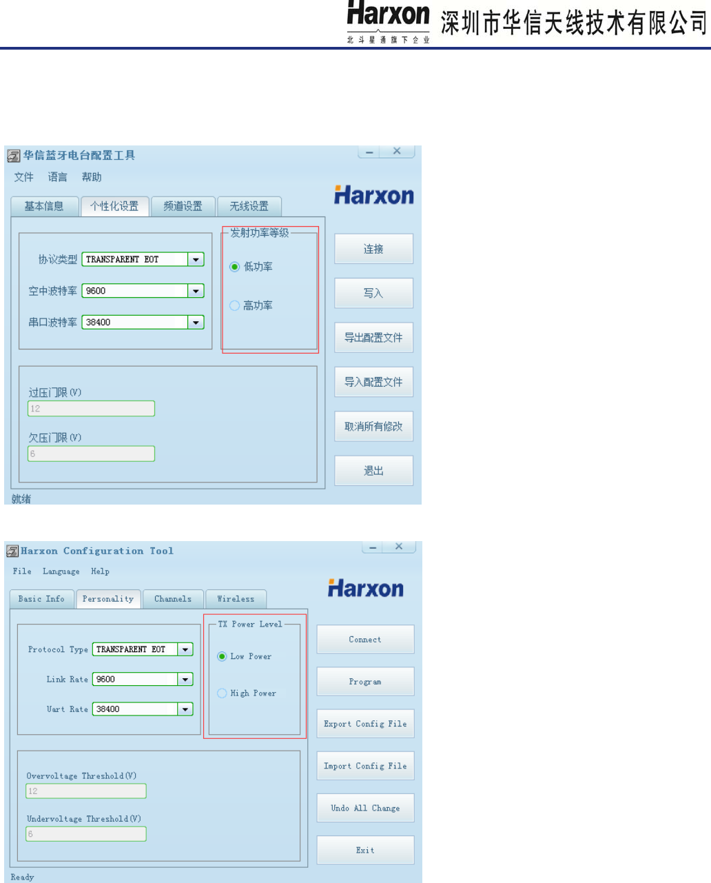Select High Power radio button
The width and height of the screenshot is (711, 883).
pos(222,693)
